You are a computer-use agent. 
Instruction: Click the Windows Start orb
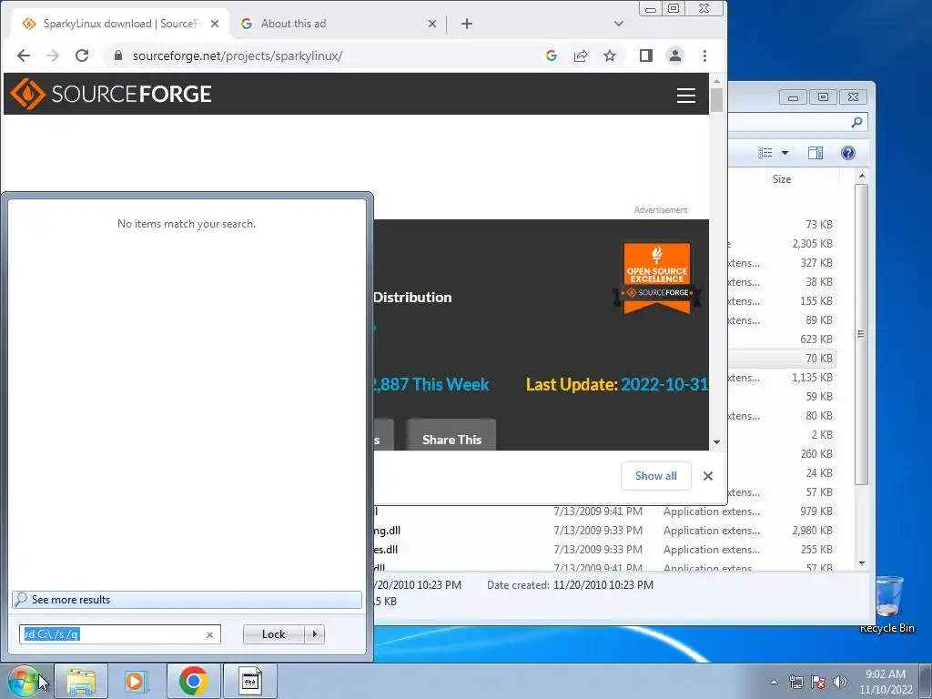point(24,681)
